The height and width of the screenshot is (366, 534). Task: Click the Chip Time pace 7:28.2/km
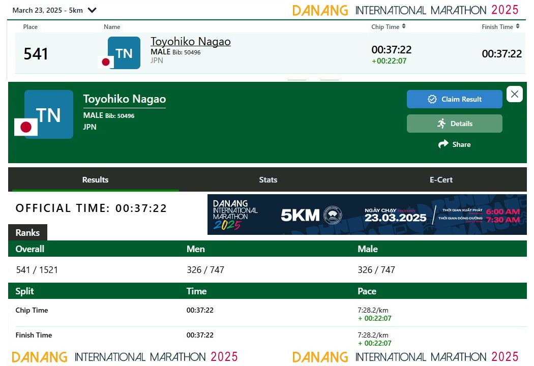(x=373, y=310)
